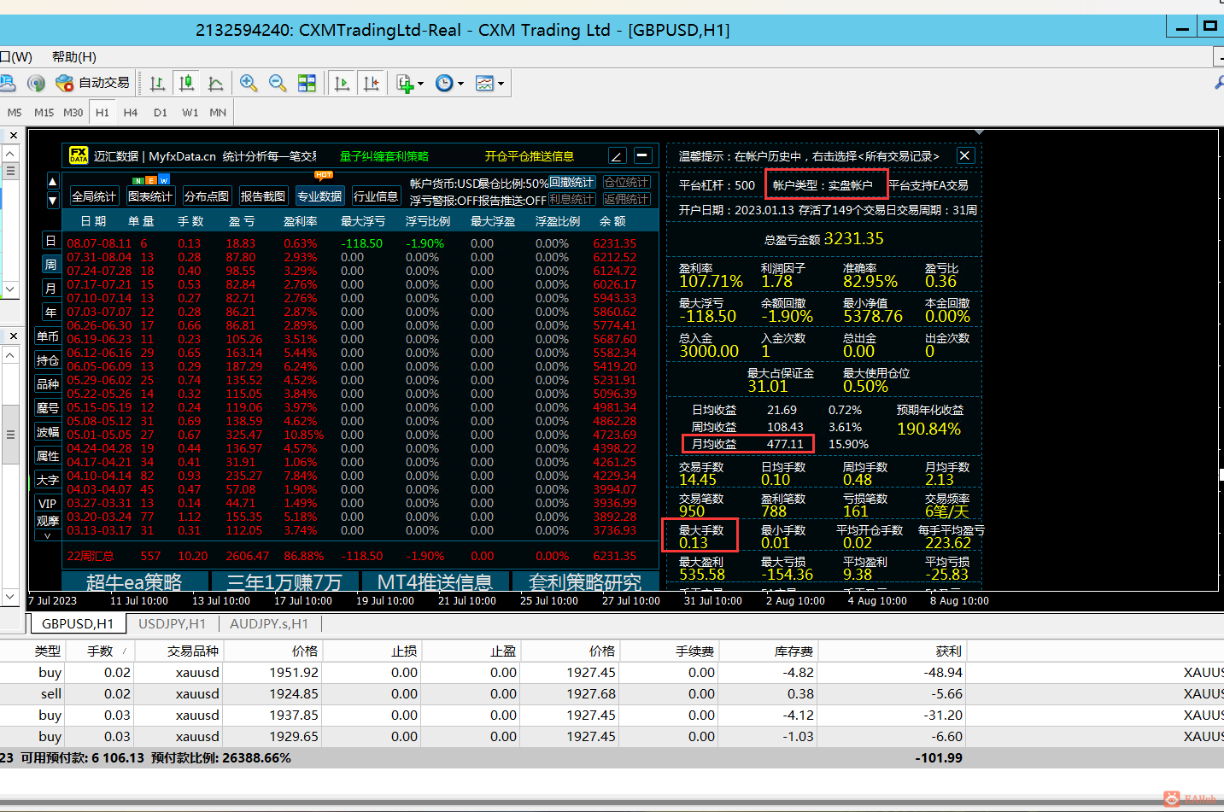Click the vertical scrollbar left of the chart
This screenshot has width=1224, height=812.
(x=10, y=434)
